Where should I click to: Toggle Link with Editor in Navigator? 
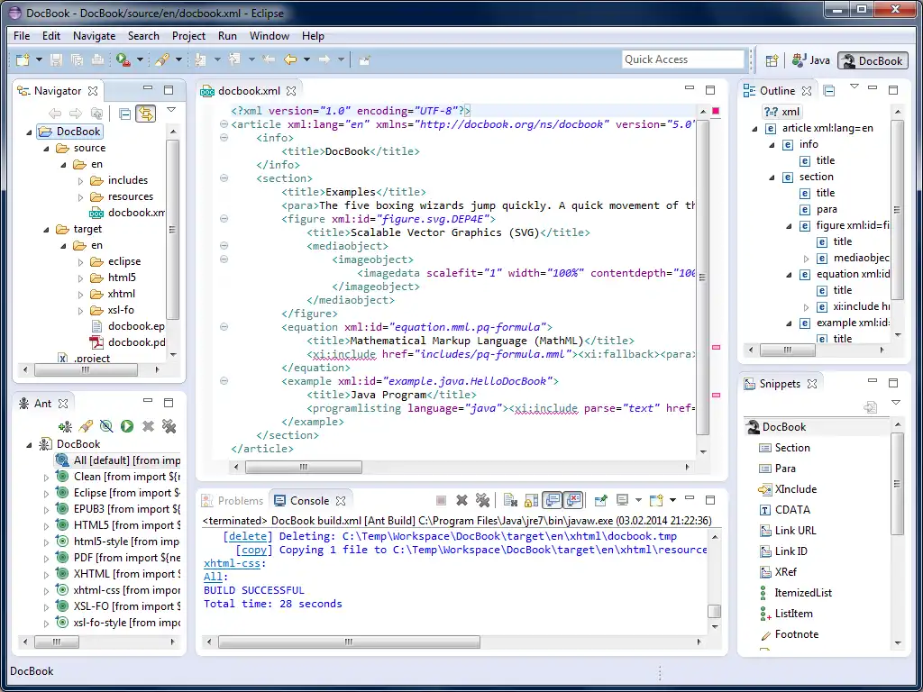pyautogui.click(x=145, y=114)
